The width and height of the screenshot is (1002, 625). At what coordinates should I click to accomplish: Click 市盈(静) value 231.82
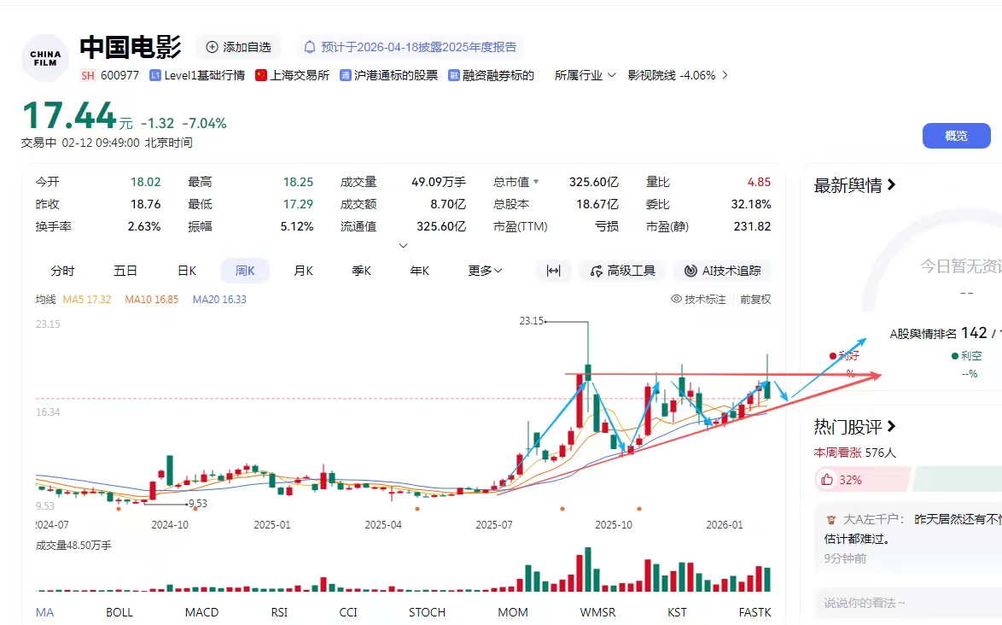[752, 226]
